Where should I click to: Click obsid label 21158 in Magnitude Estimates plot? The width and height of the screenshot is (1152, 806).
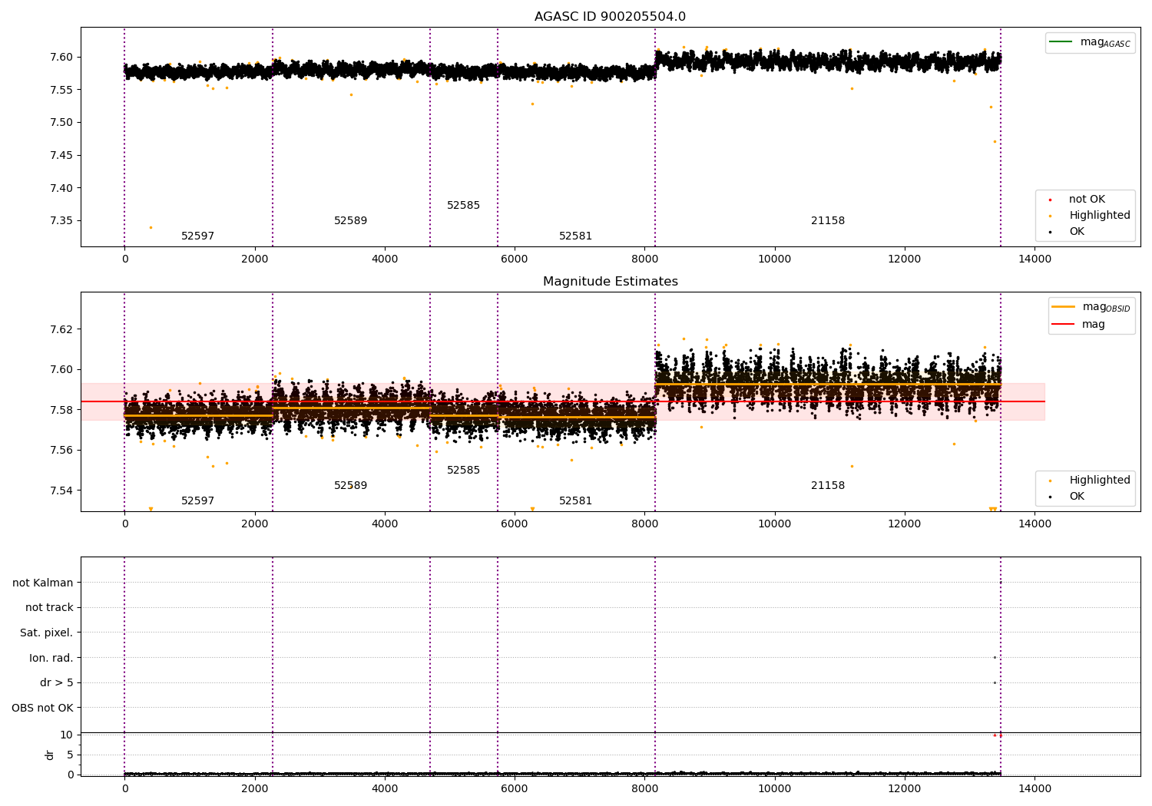(x=828, y=486)
